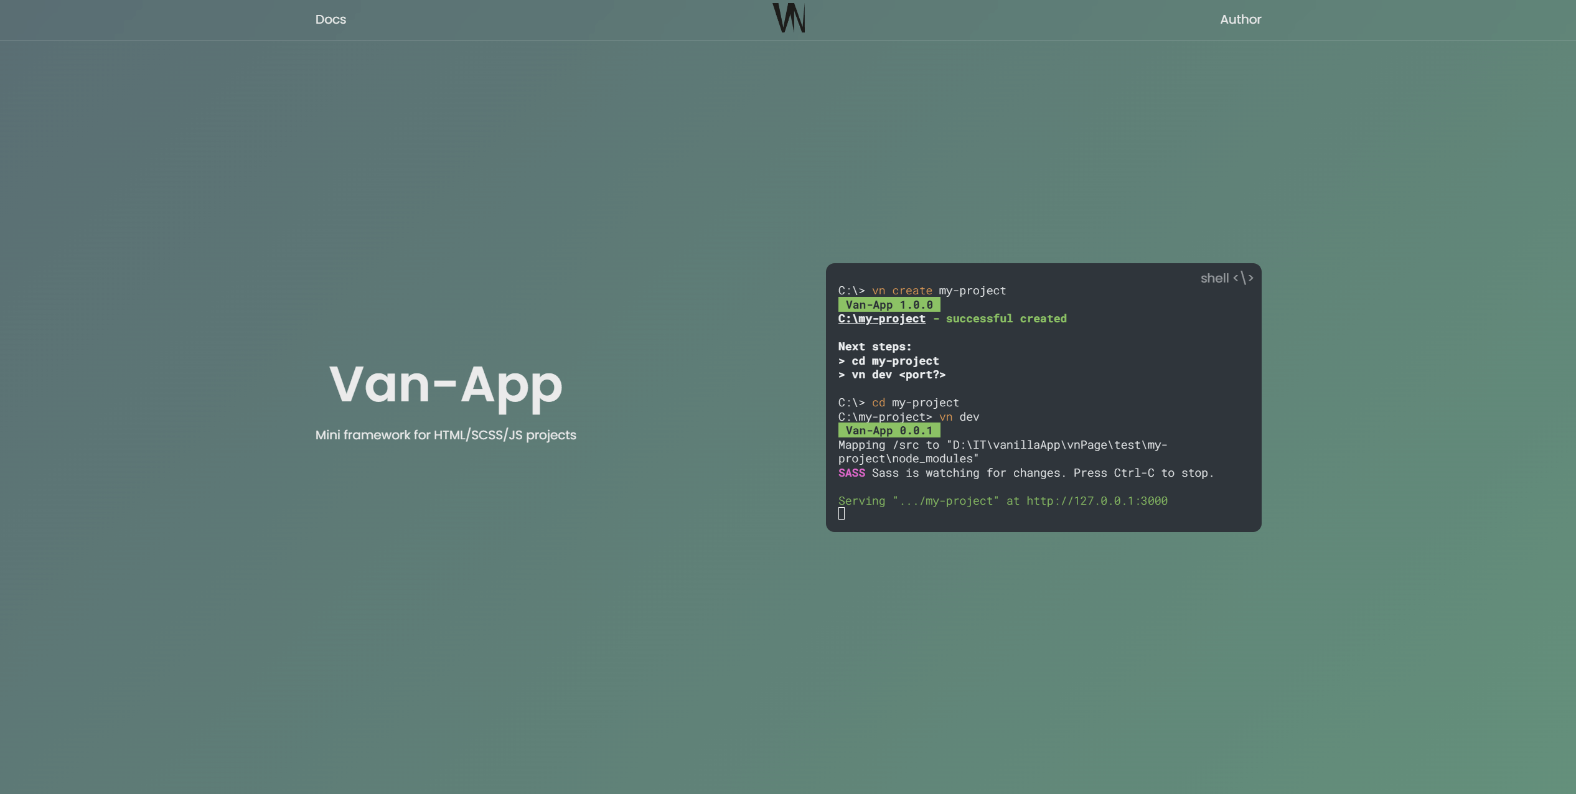The height and width of the screenshot is (794, 1576).
Task: Click the 'successful created' green message
Action: pyautogui.click(x=1006, y=319)
